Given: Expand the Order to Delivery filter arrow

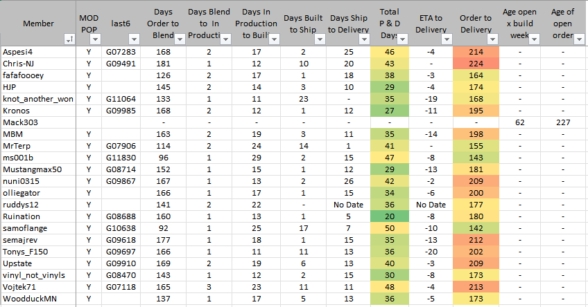Looking at the screenshot, I should pyautogui.click(x=492, y=41).
